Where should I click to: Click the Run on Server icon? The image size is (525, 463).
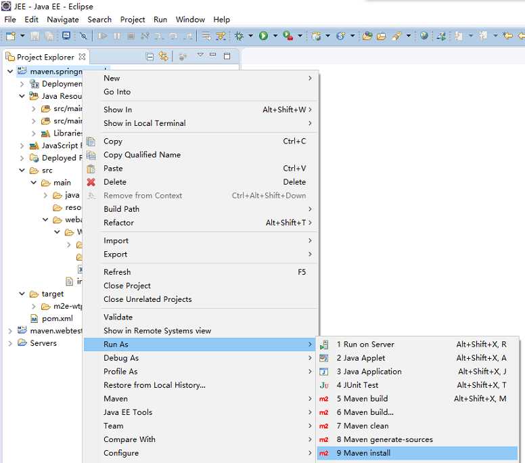pyautogui.click(x=324, y=345)
